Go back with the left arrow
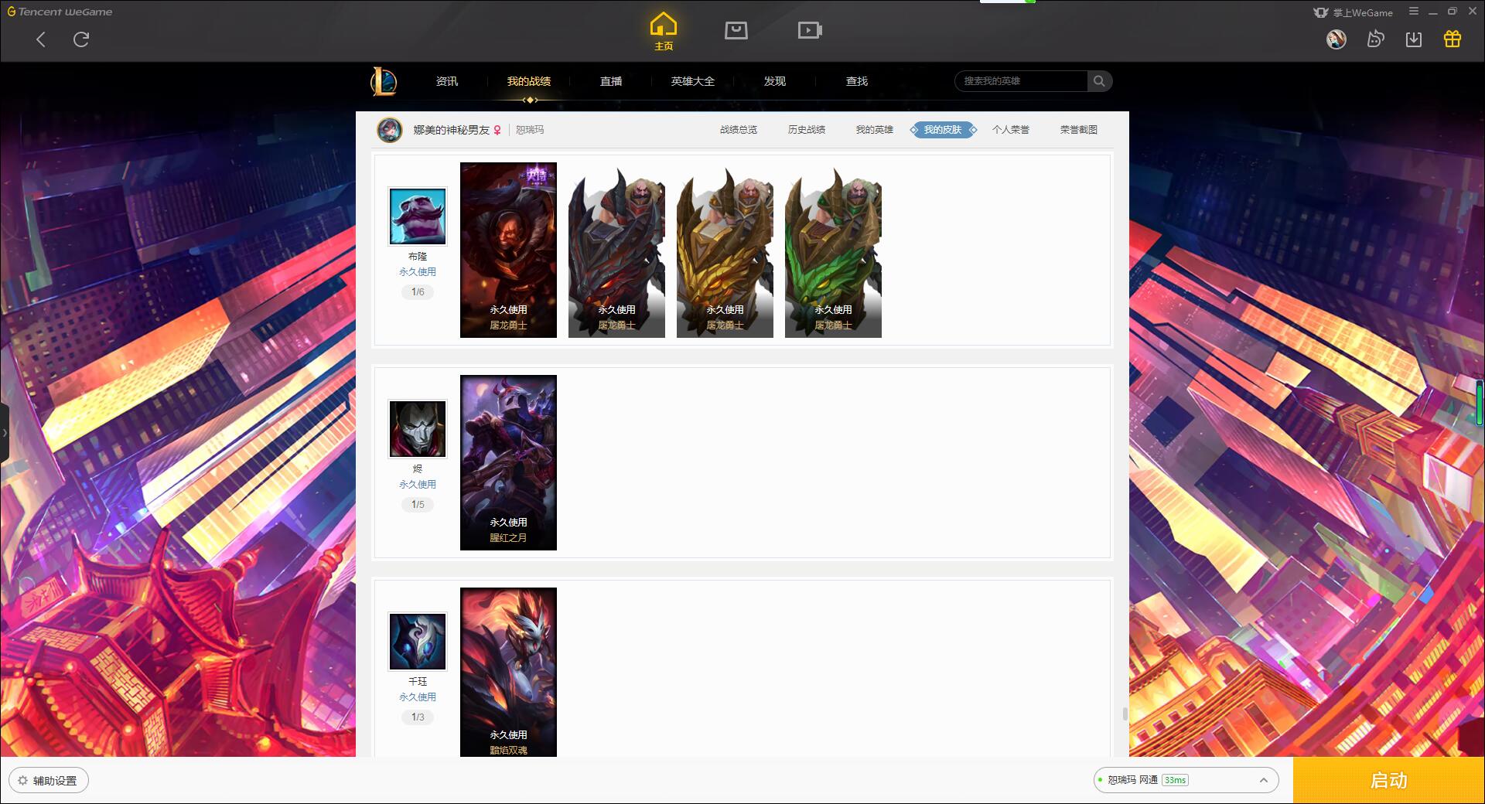Image resolution: width=1485 pixels, height=804 pixels. 41,39
